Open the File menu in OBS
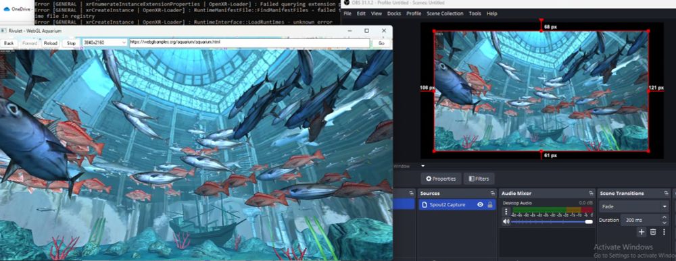The height and width of the screenshot is (261, 676). [347, 13]
